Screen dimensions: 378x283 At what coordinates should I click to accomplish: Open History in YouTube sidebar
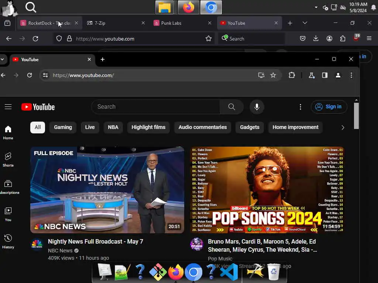coord(8,242)
